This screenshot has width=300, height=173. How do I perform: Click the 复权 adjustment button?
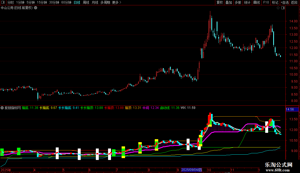[x=220, y=2]
